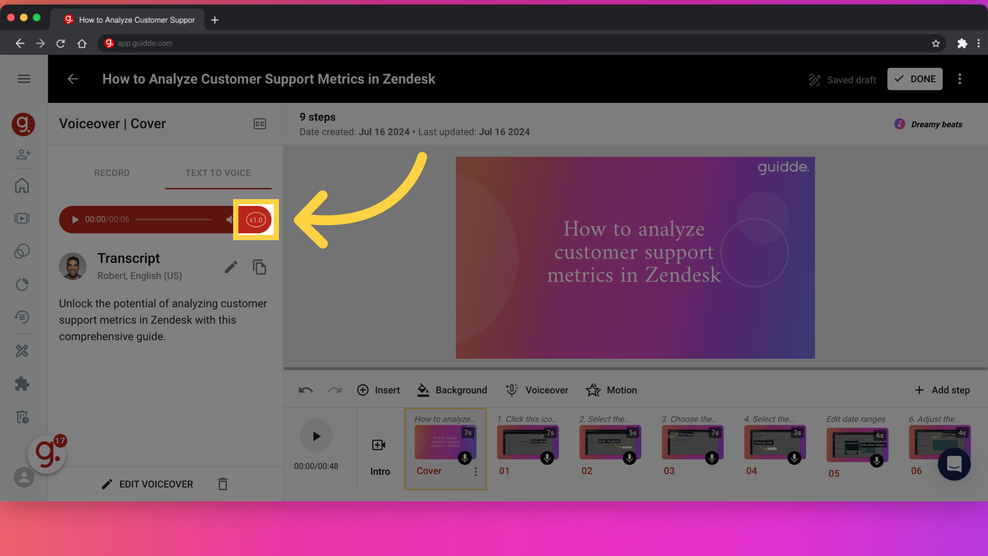The width and height of the screenshot is (988, 556).
Task: Select step 04 thumbnail
Action: click(774, 442)
